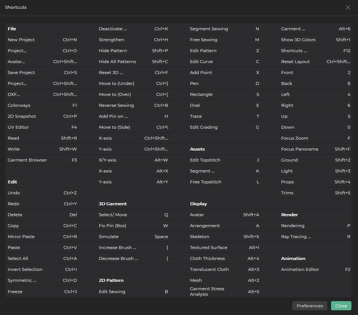Select the 'Animation Editor' row

point(316,269)
